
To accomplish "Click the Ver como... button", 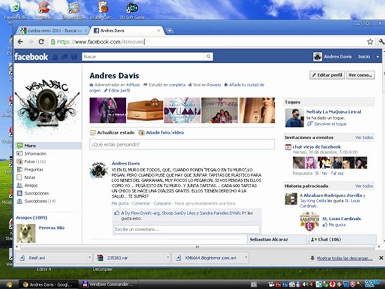I will pos(361,75).
